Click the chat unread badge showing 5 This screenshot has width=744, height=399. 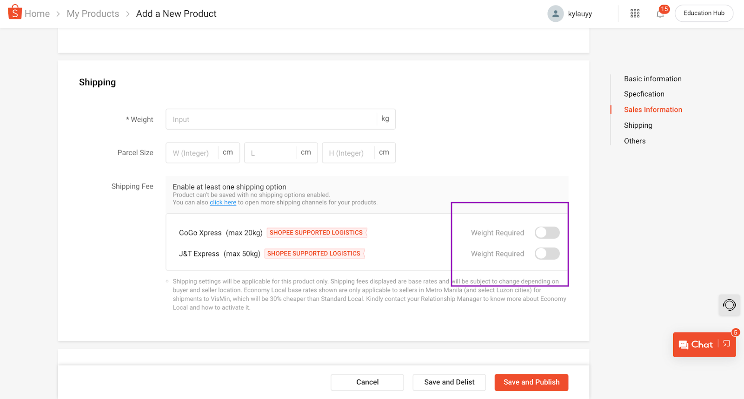click(x=735, y=332)
